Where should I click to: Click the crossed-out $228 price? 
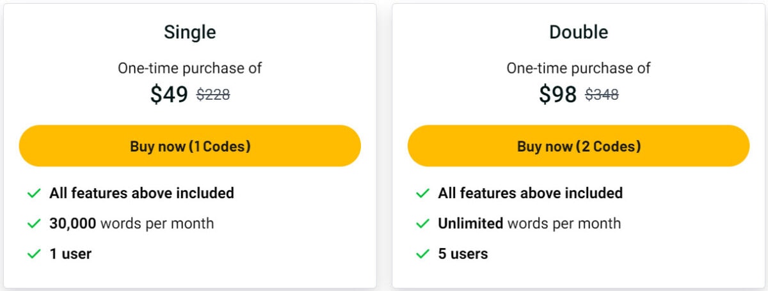point(213,95)
